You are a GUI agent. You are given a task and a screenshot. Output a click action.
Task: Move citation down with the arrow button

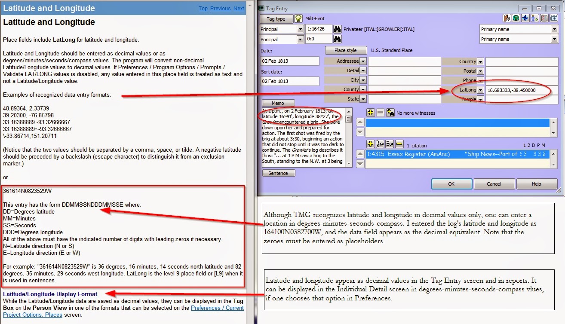coord(360,164)
